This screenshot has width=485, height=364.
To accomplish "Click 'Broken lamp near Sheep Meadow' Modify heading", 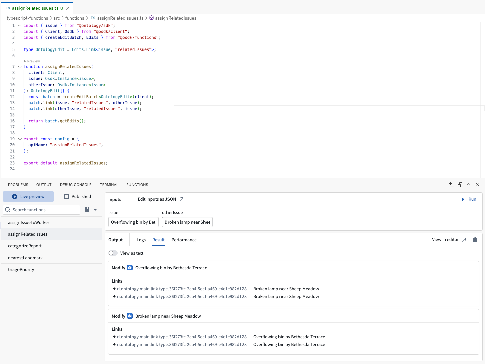I will click(168, 316).
